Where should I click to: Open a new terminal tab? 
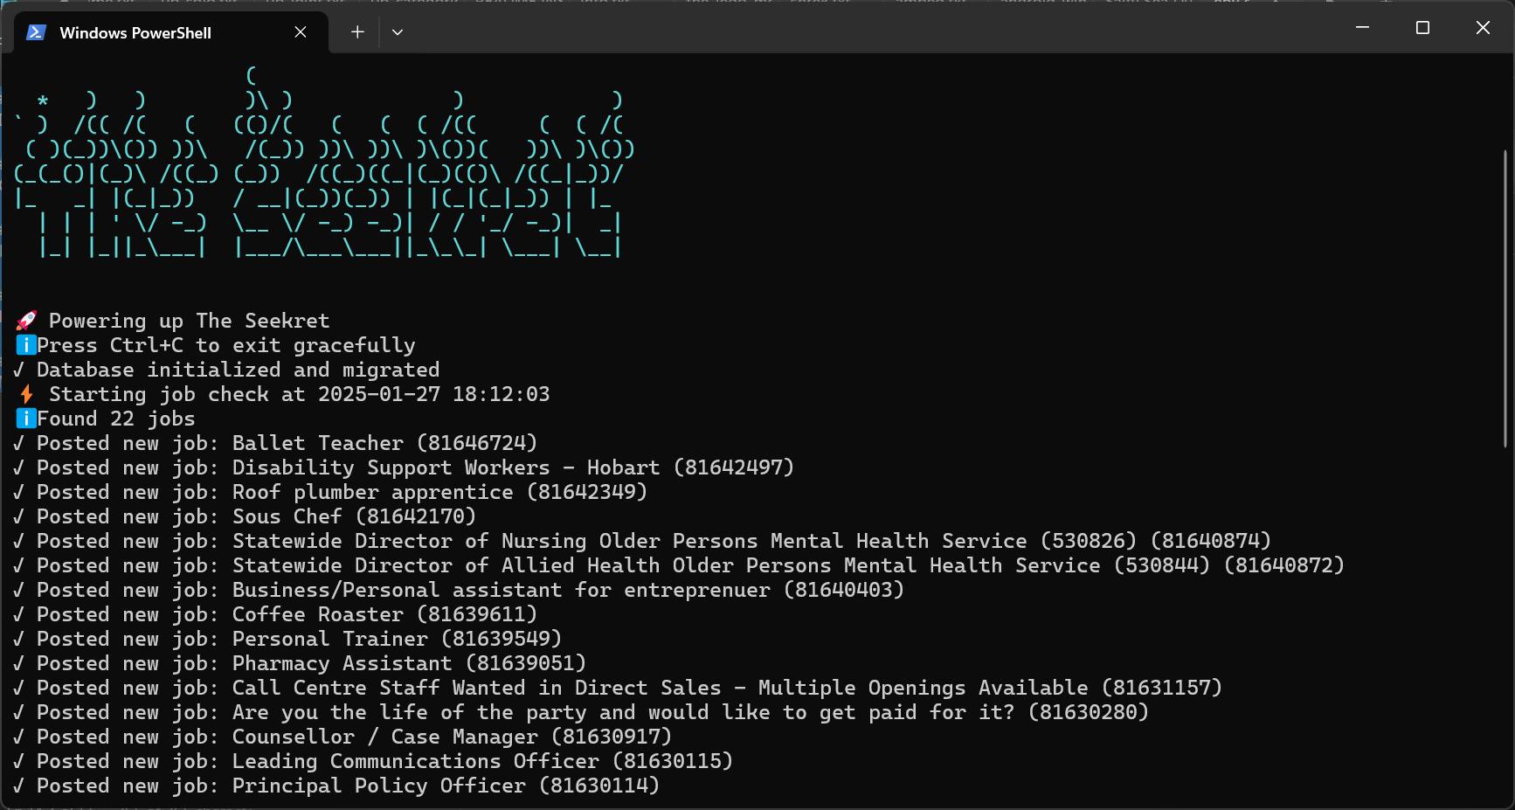[357, 32]
